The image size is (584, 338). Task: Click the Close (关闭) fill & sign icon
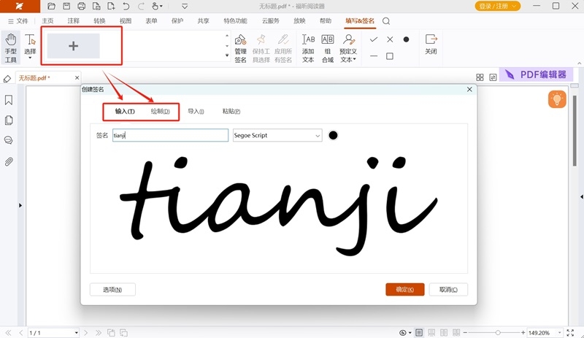(431, 45)
